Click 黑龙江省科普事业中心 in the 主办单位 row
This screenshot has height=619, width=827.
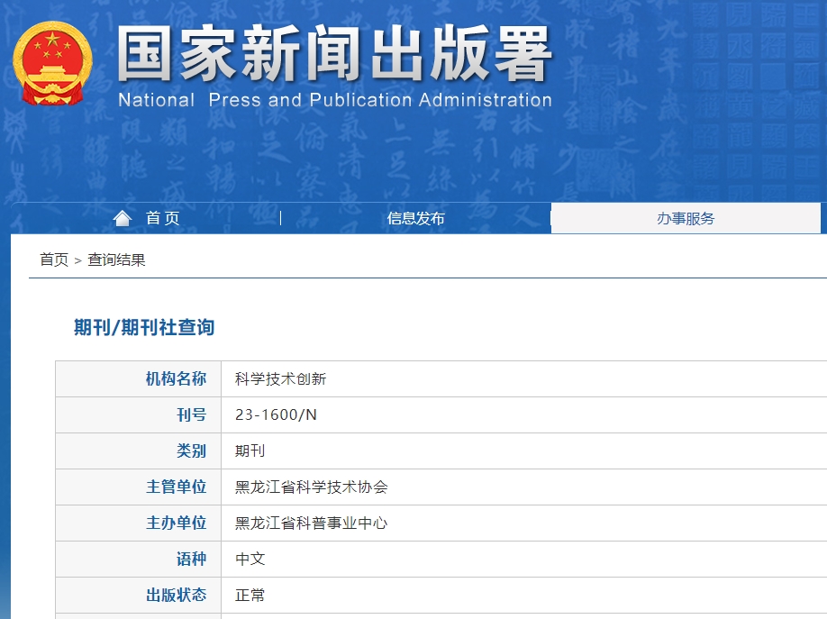pyautogui.click(x=311, y=523)
